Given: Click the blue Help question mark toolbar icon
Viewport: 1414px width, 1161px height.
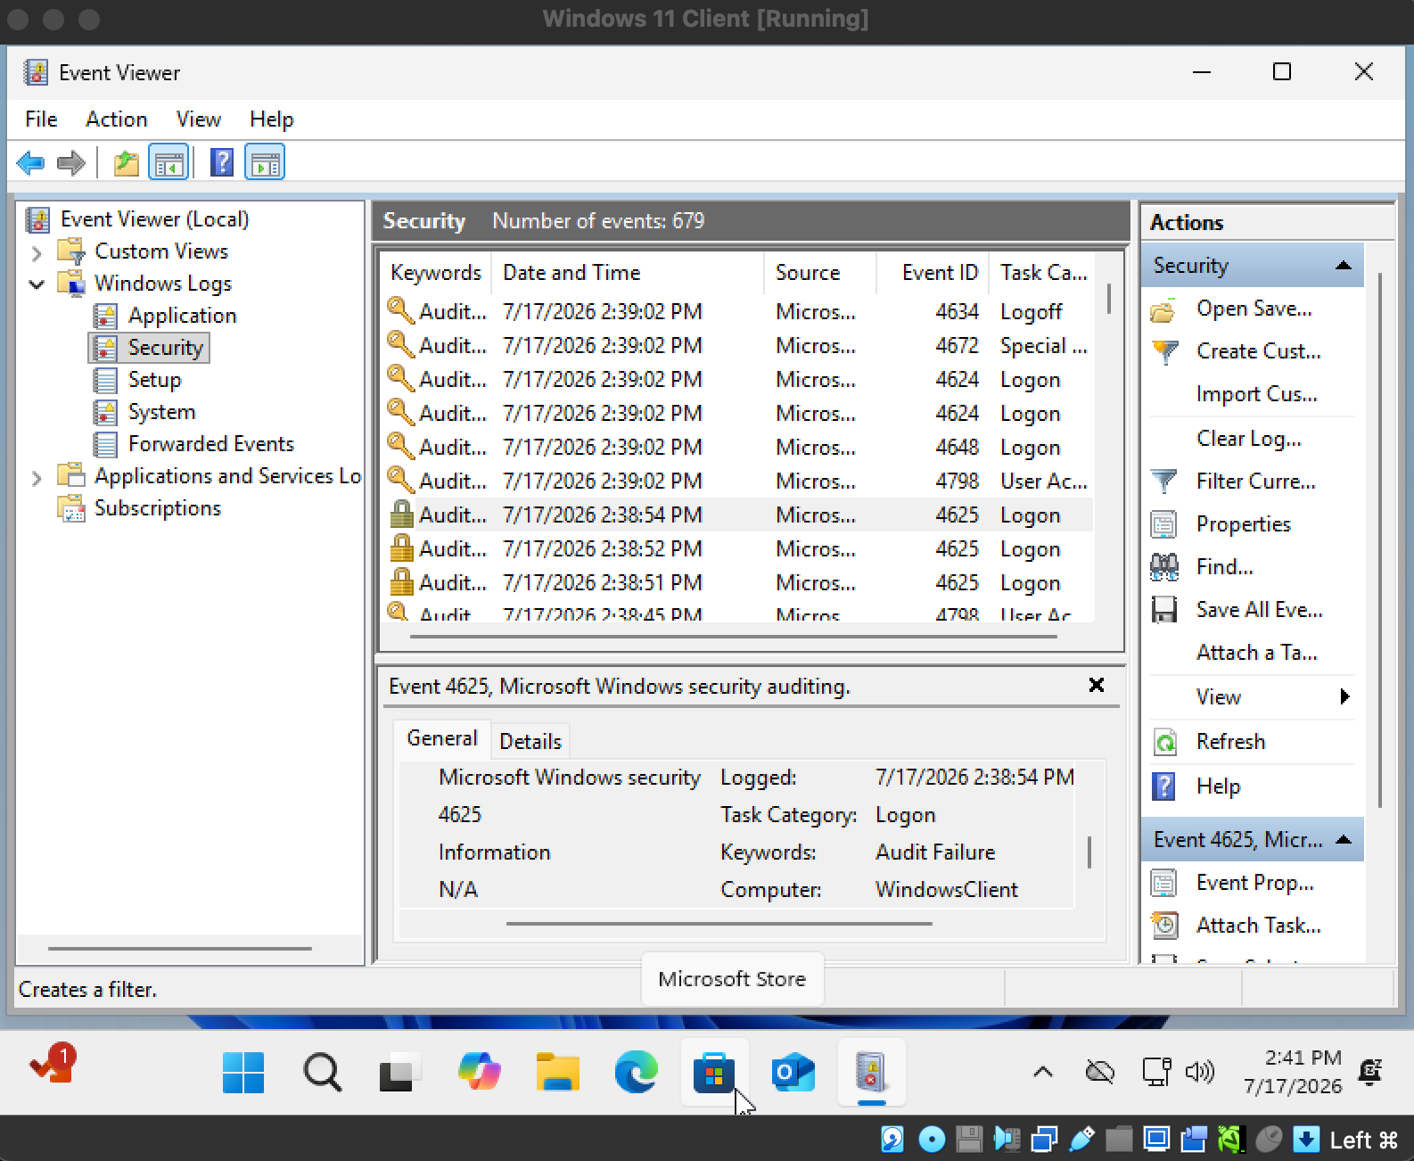Looking at the screenshot, I should coord(222,162).
